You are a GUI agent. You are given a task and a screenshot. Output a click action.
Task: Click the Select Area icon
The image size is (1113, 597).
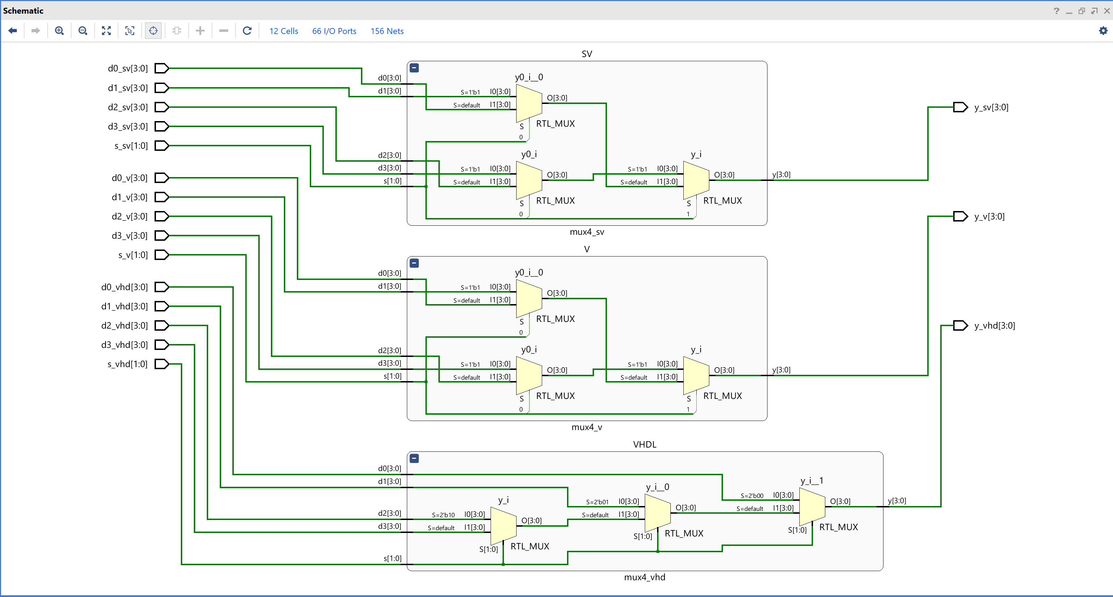[x=130, y=31]
